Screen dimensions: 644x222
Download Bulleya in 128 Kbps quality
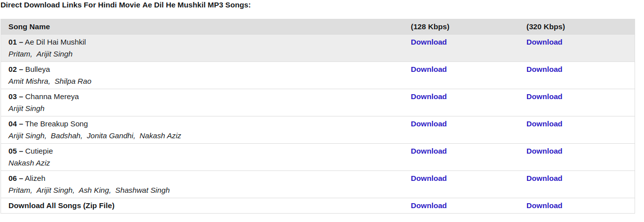tap(429, 69)
